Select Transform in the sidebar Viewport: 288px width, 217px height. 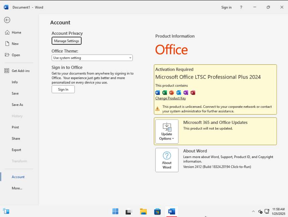[19, 161]
